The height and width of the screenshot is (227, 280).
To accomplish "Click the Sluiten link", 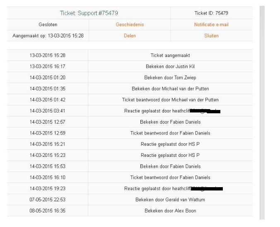I will tap(211, 36).
